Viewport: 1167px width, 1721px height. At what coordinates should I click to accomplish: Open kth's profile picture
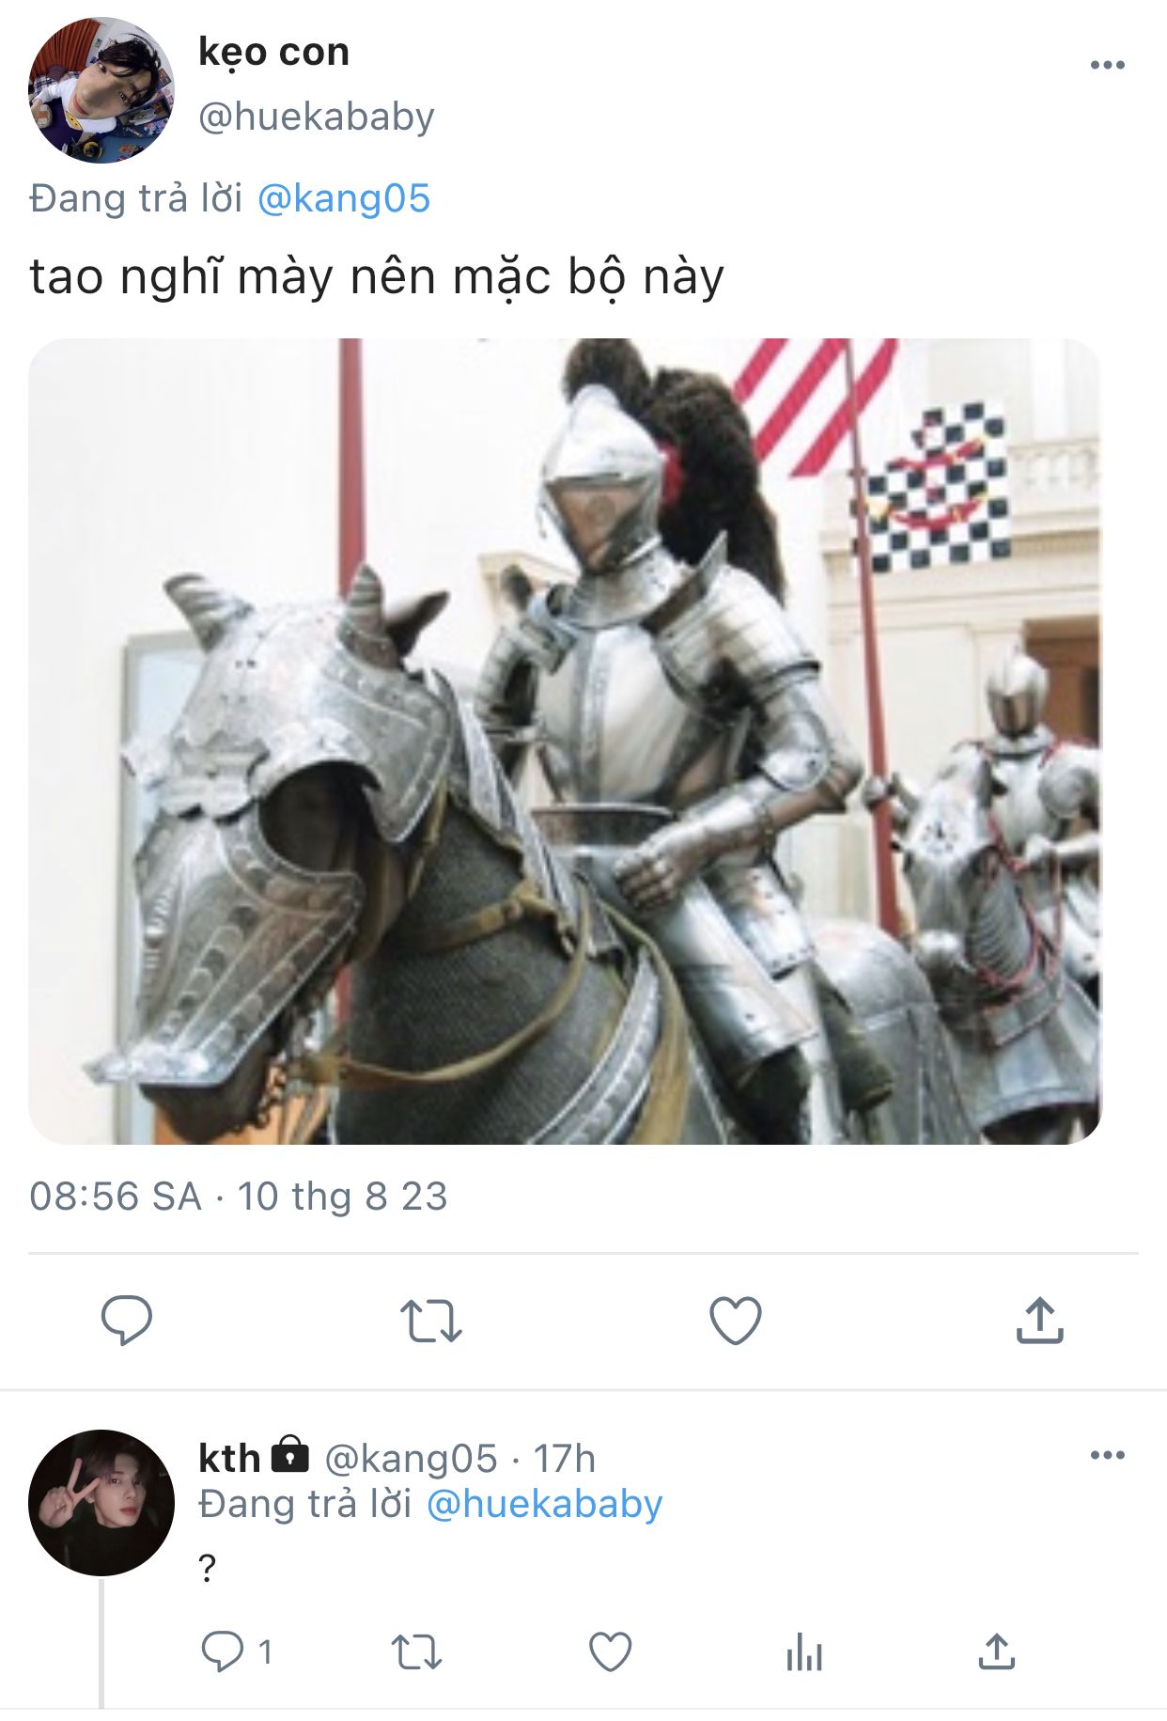101,1503
